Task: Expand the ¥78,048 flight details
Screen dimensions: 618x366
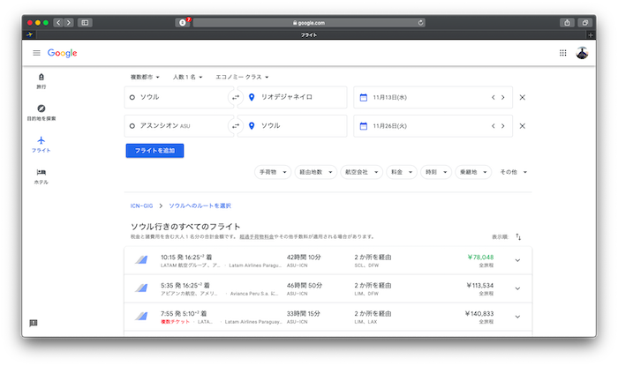Action: coord(517,259)
